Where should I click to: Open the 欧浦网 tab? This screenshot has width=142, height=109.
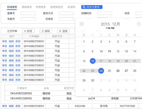71,7
